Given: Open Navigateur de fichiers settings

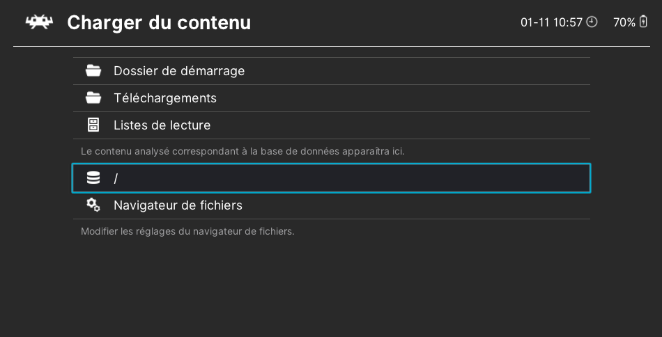Looking at the screenshot, I should 332,205.
